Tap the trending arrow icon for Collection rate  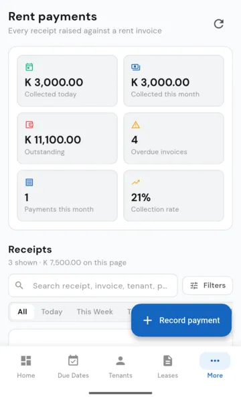[135, 182]
